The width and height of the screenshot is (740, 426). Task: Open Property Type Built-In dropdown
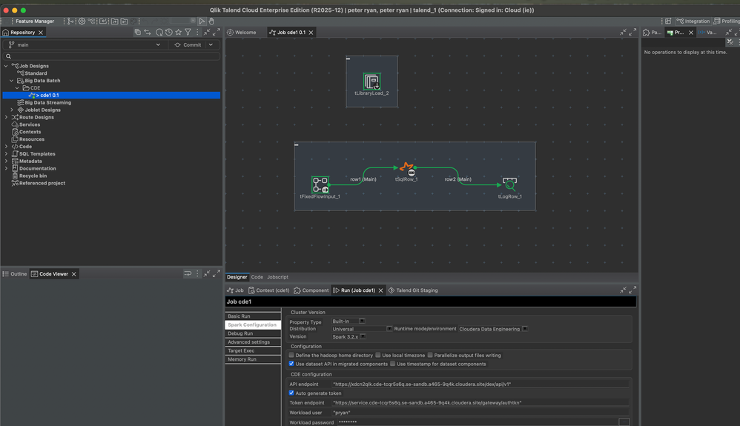click(x=362, y=321)
